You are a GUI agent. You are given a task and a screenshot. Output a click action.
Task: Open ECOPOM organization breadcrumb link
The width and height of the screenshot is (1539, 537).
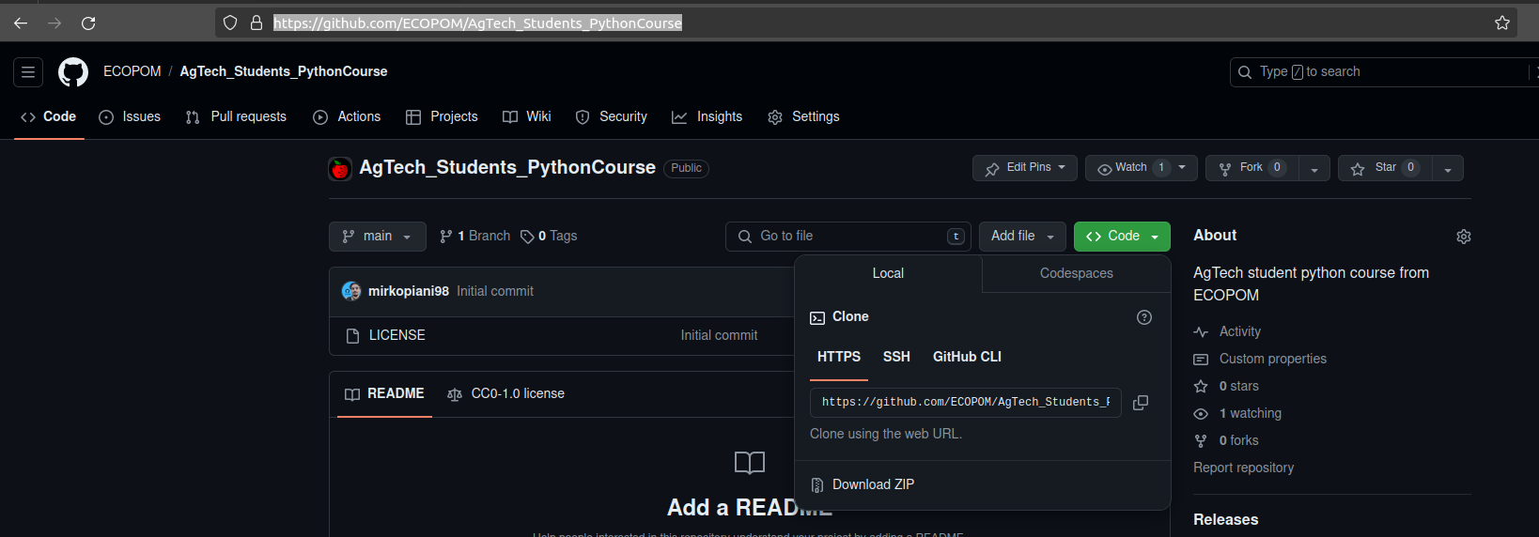pos(132,71)
